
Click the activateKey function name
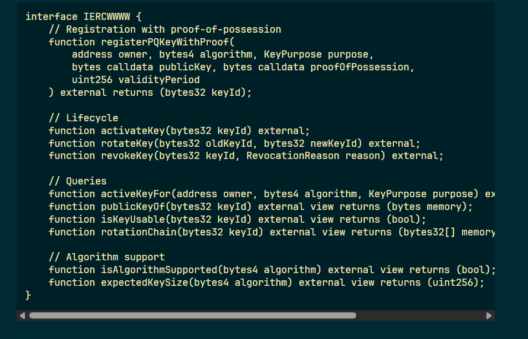(x=132, y=131)
